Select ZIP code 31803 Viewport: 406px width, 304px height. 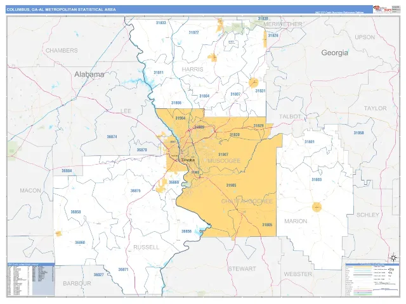click(317, 180)
